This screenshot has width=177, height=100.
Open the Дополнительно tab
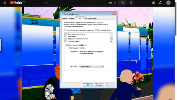click(91, 18)
